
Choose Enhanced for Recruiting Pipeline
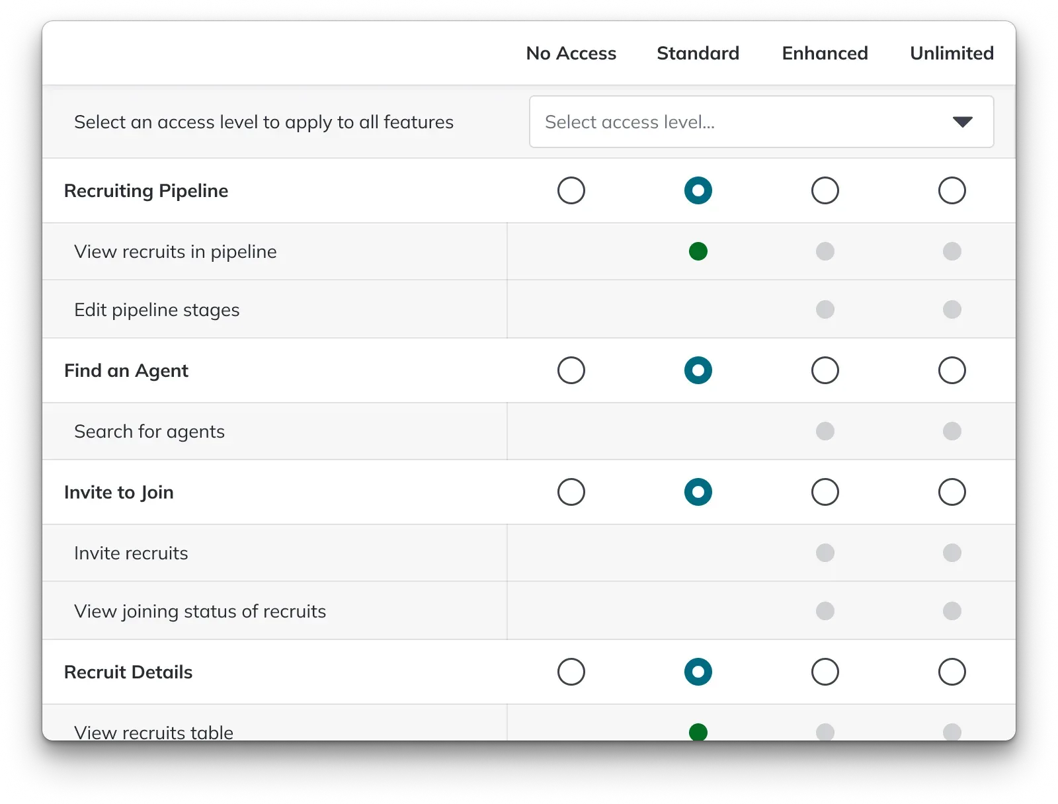click(x=825, y=190)
